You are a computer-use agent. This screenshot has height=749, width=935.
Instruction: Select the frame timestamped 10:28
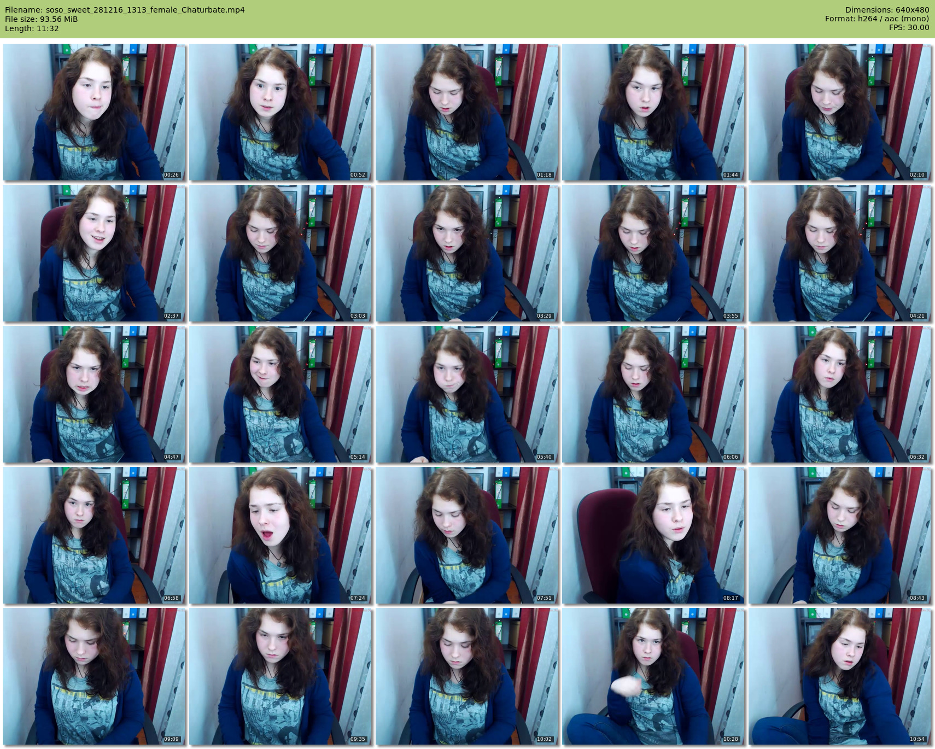click(653, 676)
